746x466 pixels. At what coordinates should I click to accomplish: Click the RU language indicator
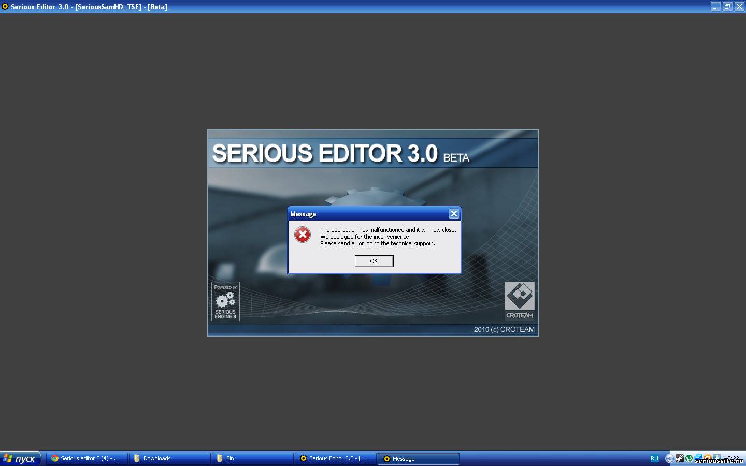(654, 458)
